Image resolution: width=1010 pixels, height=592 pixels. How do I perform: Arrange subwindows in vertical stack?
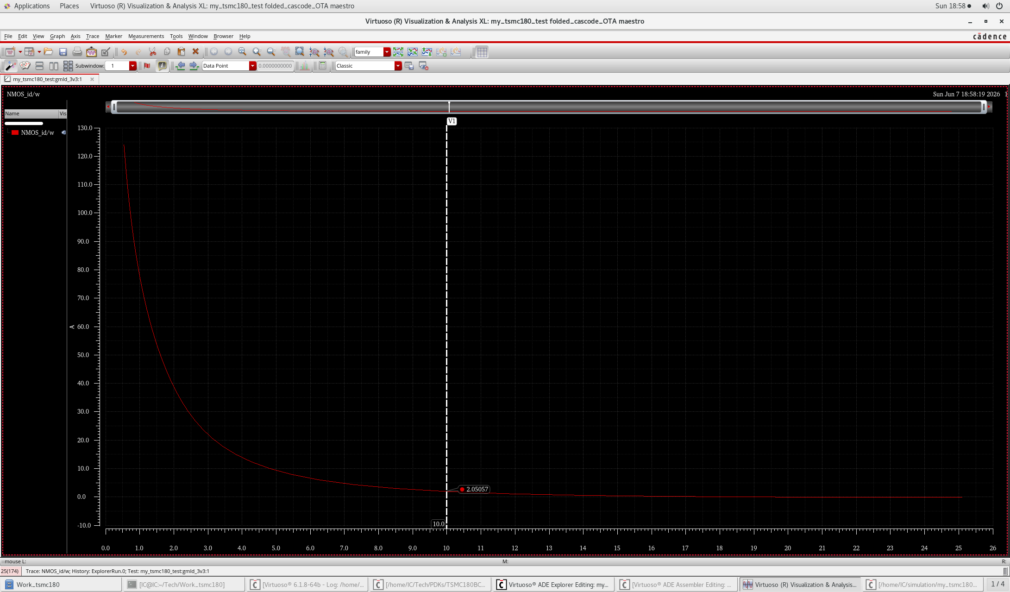pos(39,66)
